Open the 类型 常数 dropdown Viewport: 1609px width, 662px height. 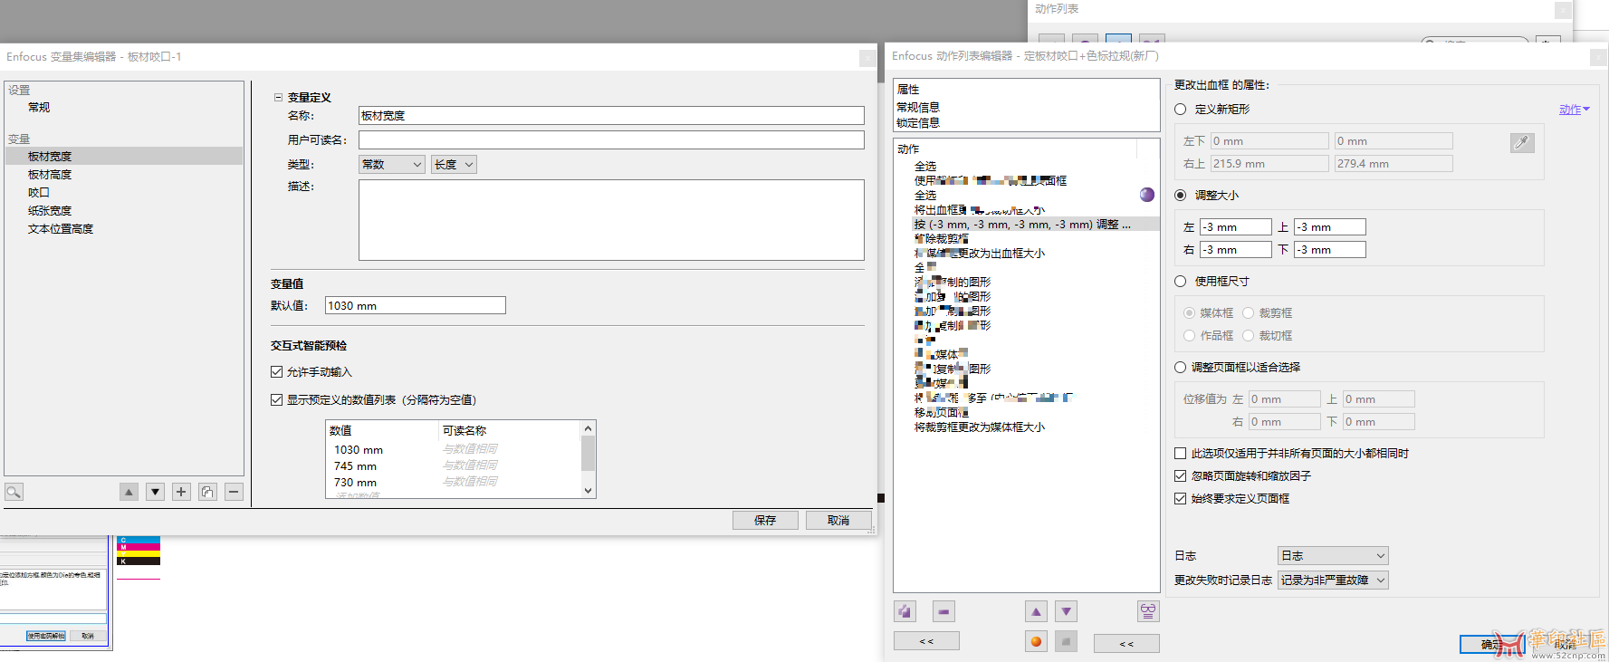point(392,165)
